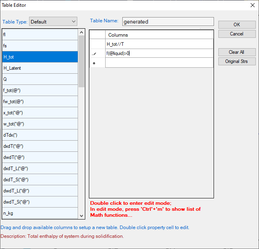Click the Clear All button
The width and height of the screenshot is (259, 249).
pos(237,52)
